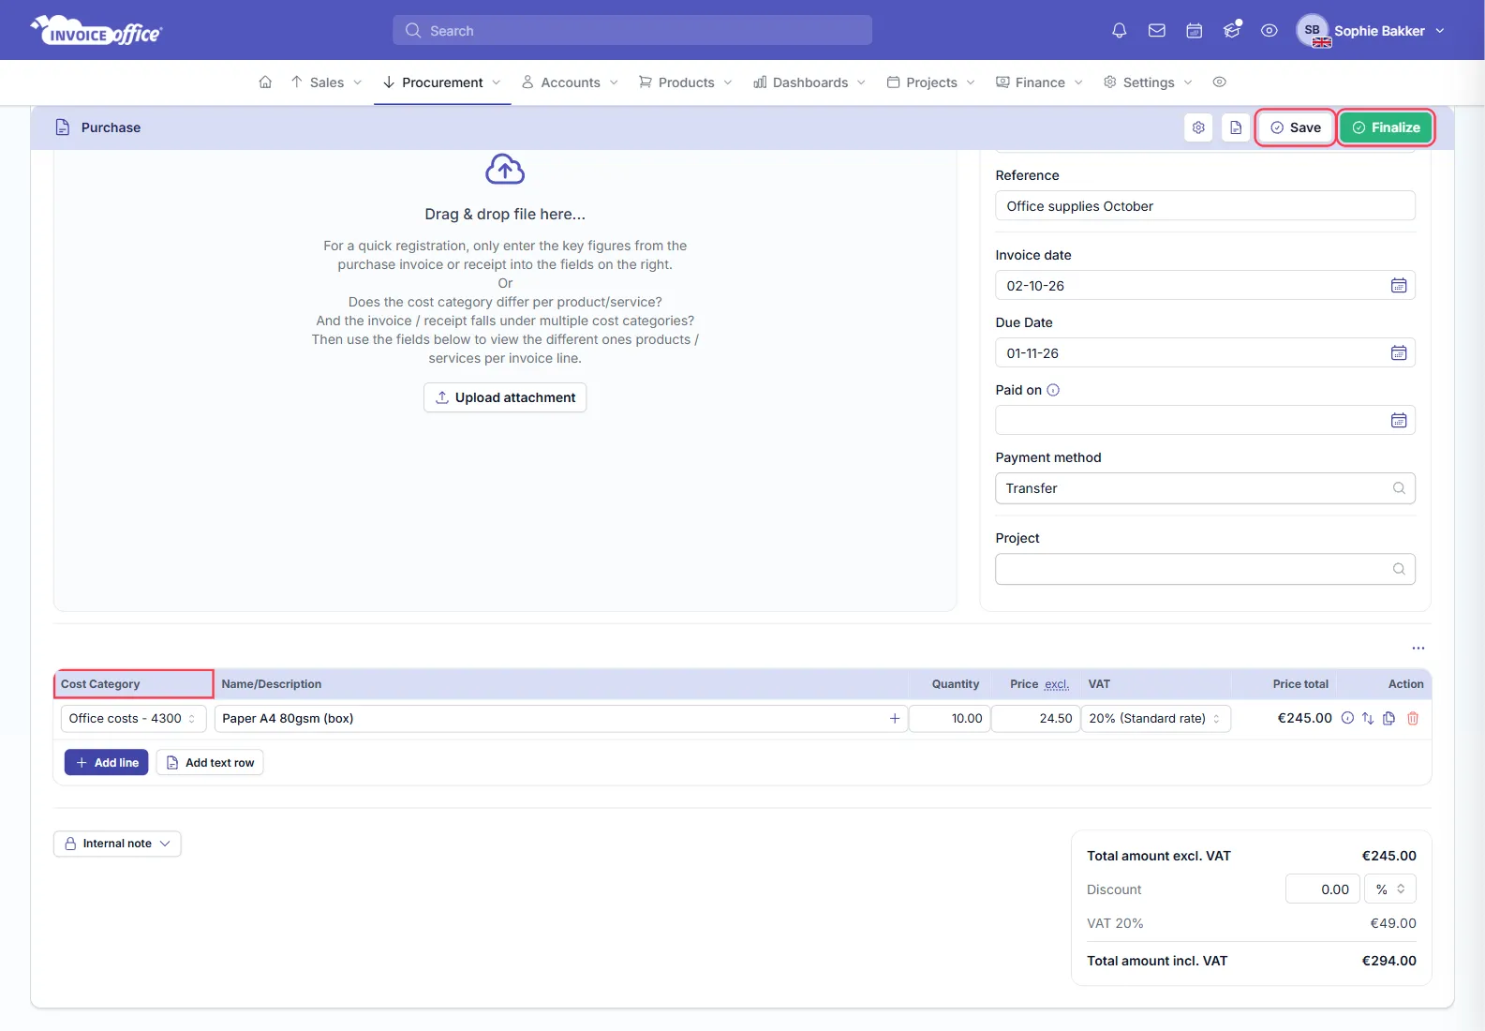Open the calendar icon in top bar
Screen dimensions: 1485x1031
[x=1195, y=31]
